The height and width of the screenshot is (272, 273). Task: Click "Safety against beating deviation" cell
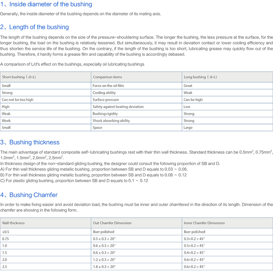point(118,107)
